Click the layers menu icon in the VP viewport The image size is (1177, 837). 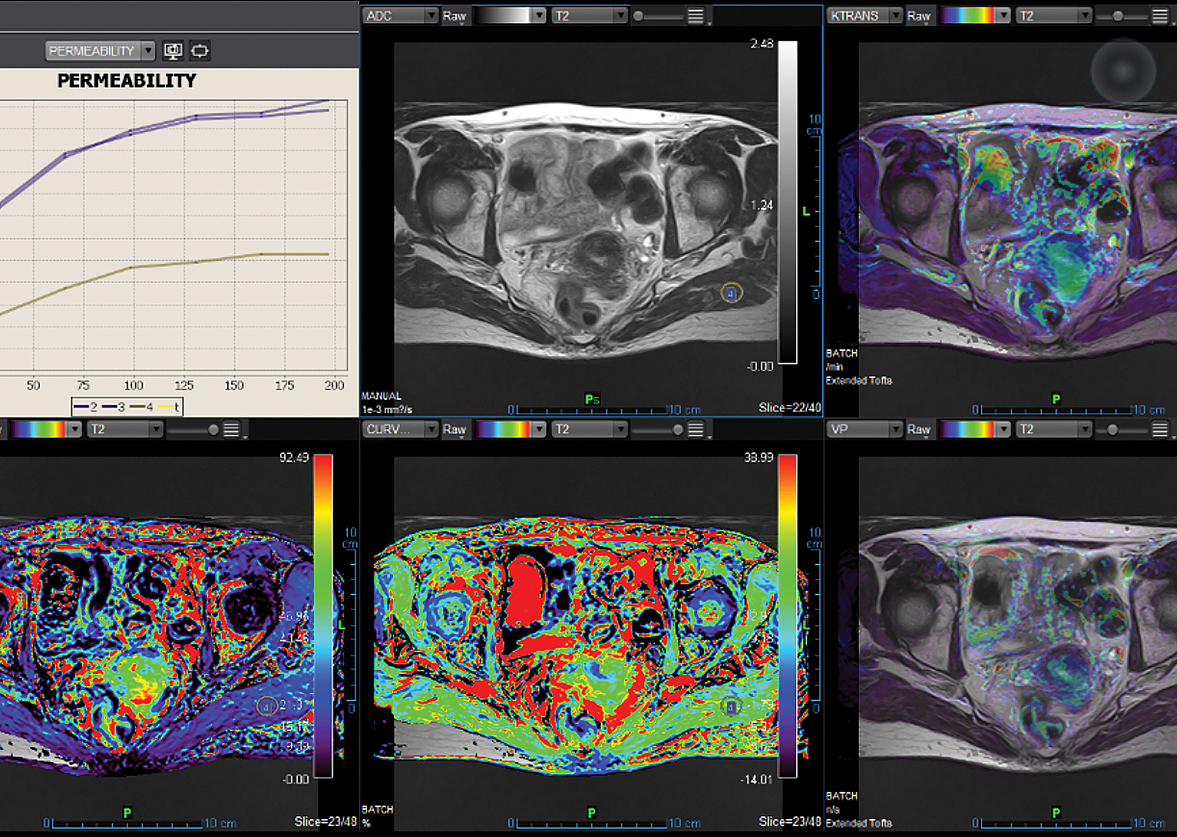[x=1160, y=430]
